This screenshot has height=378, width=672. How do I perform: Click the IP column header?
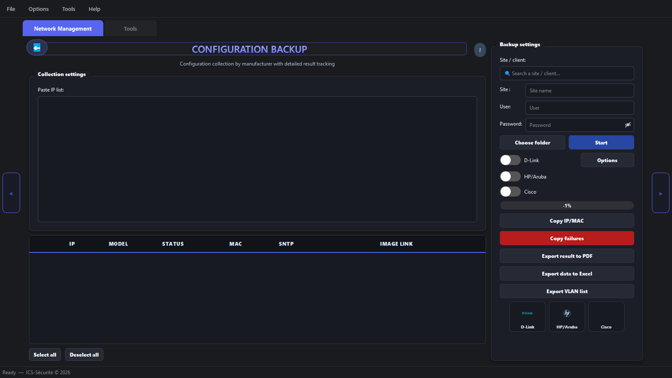[x=72, y=244]
